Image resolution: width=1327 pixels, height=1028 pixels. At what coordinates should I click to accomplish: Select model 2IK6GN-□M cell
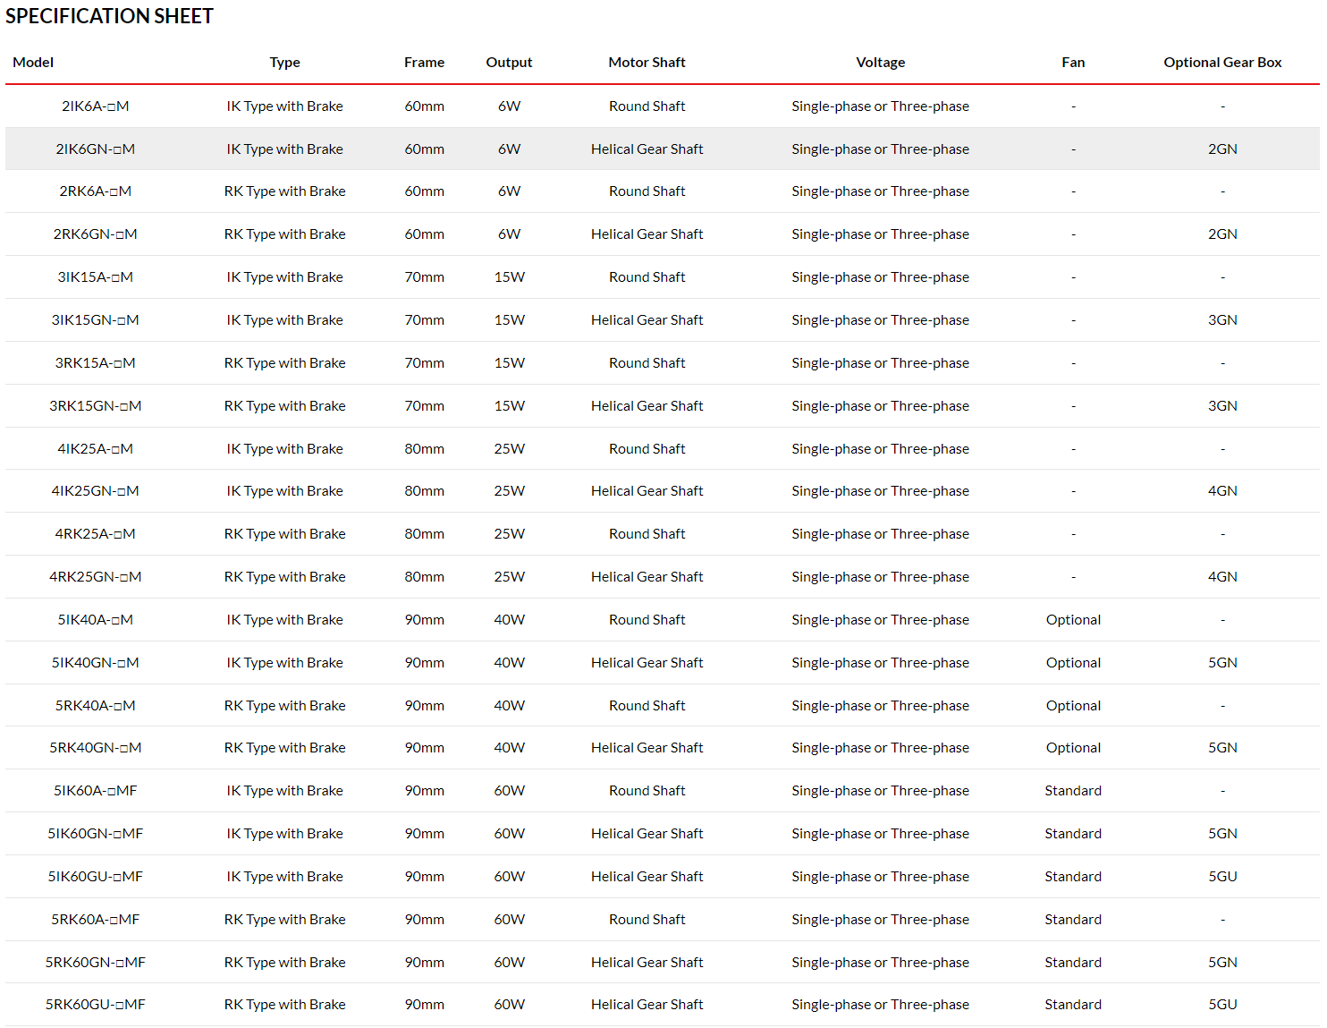[x=96, y=149]
